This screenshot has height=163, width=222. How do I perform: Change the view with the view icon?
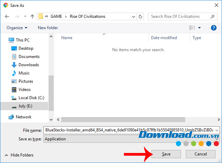point(192,28)
